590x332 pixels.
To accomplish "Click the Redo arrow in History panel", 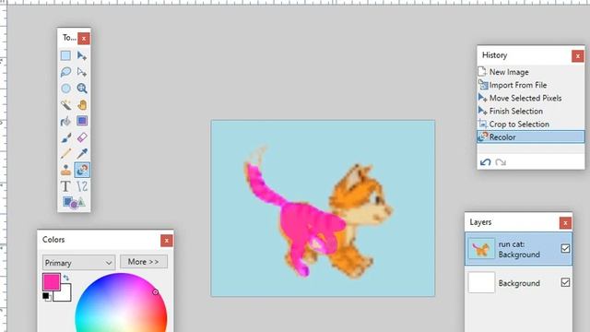I will tap(501, 162).
